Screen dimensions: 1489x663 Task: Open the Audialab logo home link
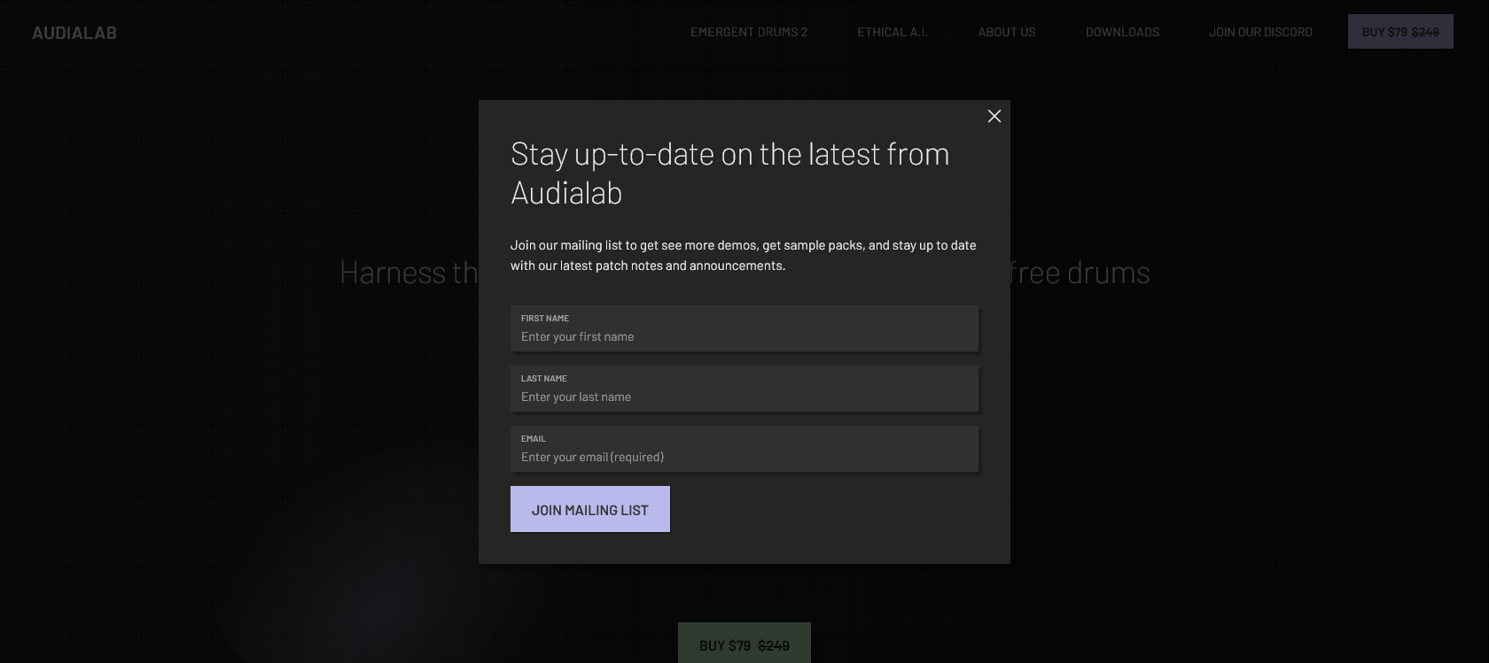point(74,33)
